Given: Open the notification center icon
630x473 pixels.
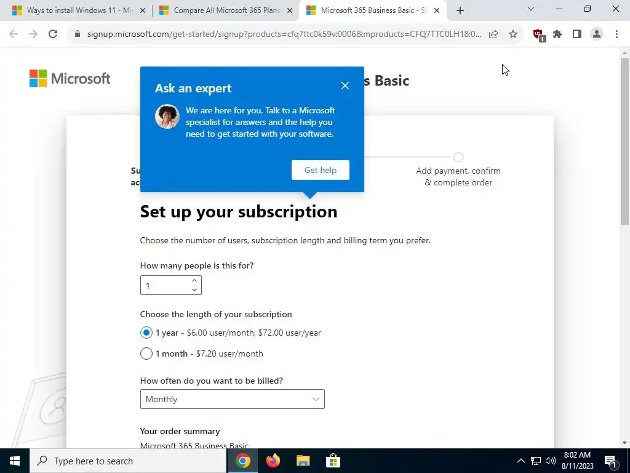Looking at the screenshot, I should pos(611,461).
